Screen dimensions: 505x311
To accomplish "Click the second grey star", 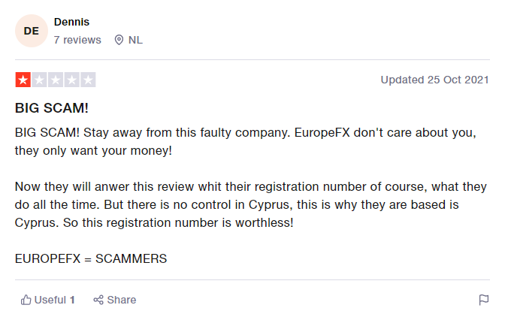I will [40, 80].
